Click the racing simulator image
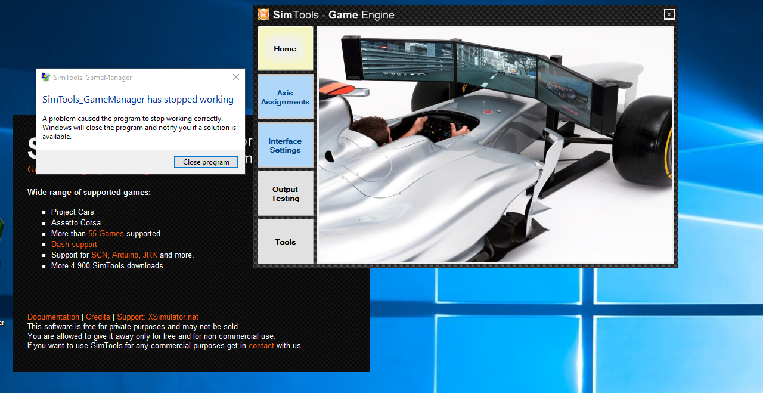Screen dimensions: 763x393 tap(495, 144)
